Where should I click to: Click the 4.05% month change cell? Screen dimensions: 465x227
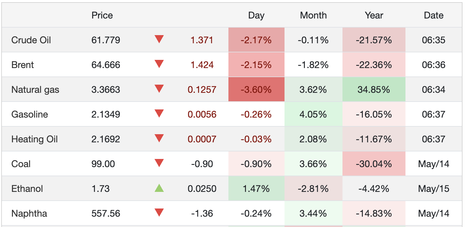(313, 114)
